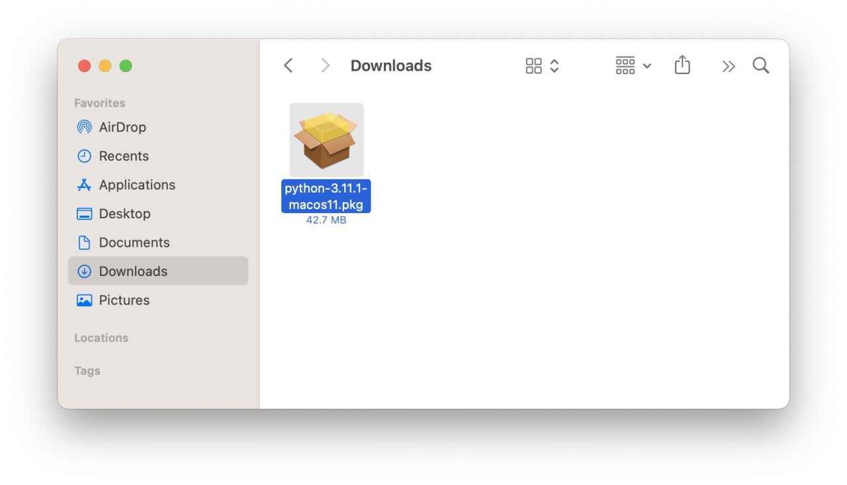The image size is (847, 485).
Task: Select the python-3.11.1-macos11.pkg package thumbnail
Action: [x=326, y=140]
